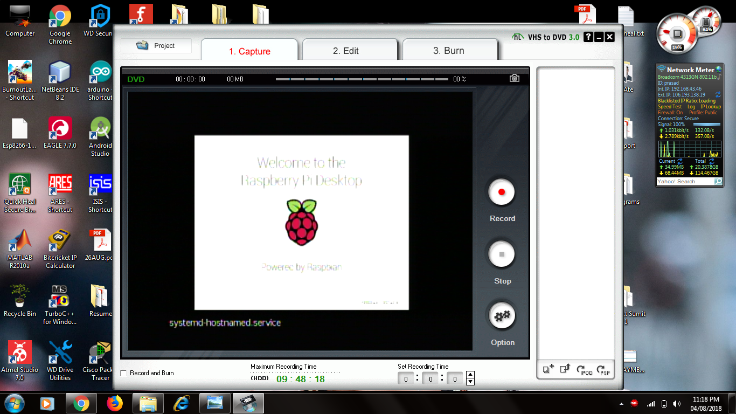
Task: Click the export clip icon with up arrow
Action: 565,369
